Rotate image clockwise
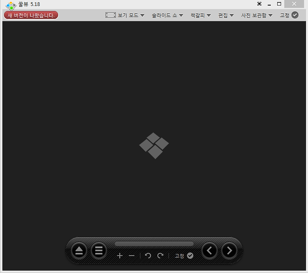This screenshot has height=273, width=308. 160,255
